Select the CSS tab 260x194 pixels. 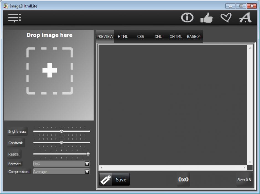tap(141, 37)
